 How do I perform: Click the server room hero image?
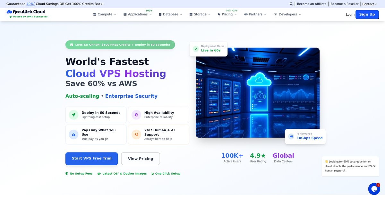[258, 93]
